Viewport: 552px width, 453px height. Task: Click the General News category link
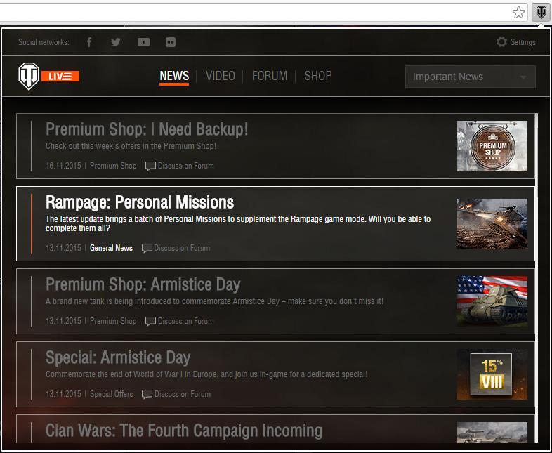[111, 248]
